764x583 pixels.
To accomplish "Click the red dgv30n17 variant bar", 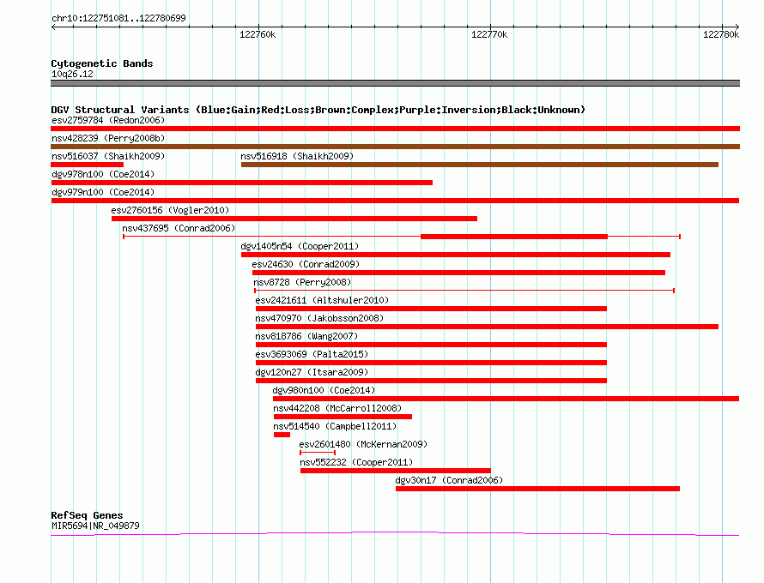I will click(x=537, y=489).
